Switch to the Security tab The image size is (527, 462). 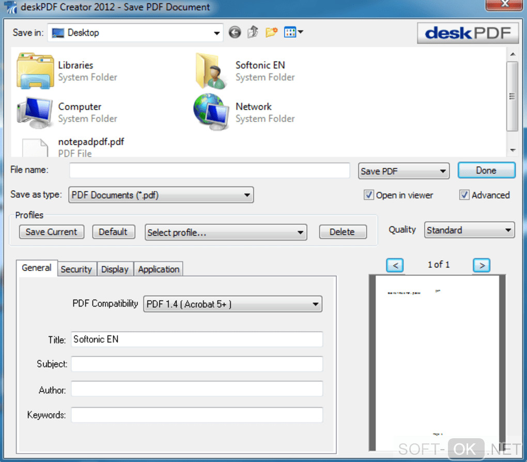pyautogui.click(x=76, y=269)
